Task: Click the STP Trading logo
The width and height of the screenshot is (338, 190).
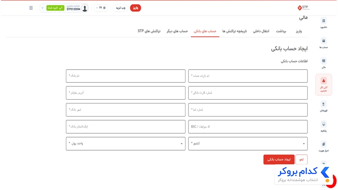Action: pyautogui.click(x=303, y=8)
